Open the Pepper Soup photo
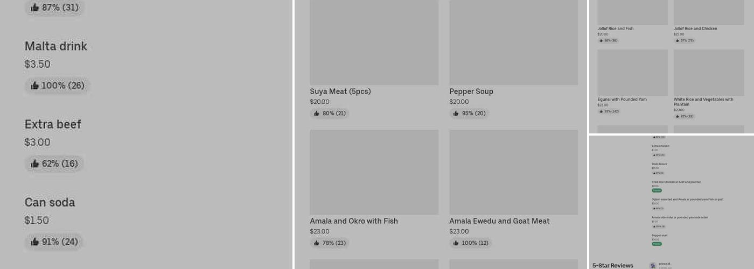This screenshot has height=269, width=754. coord(513,42)
